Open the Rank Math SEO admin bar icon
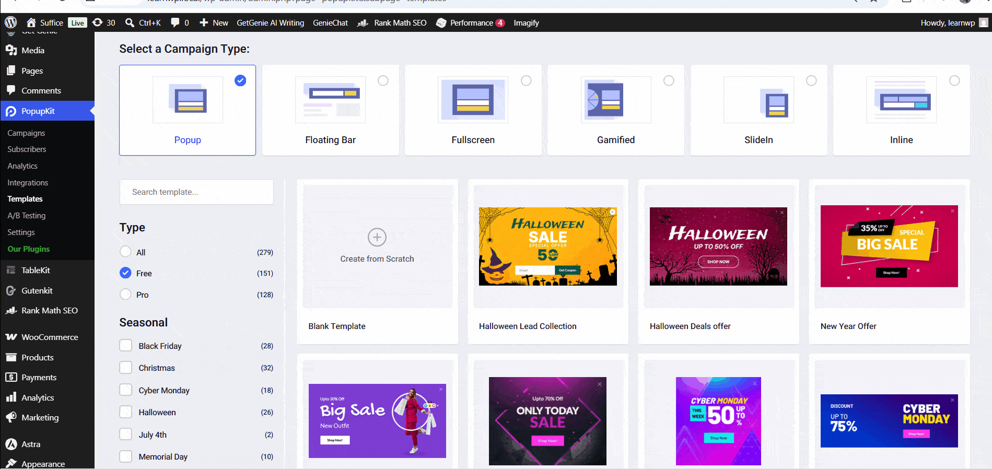 [x=363, y=22]
